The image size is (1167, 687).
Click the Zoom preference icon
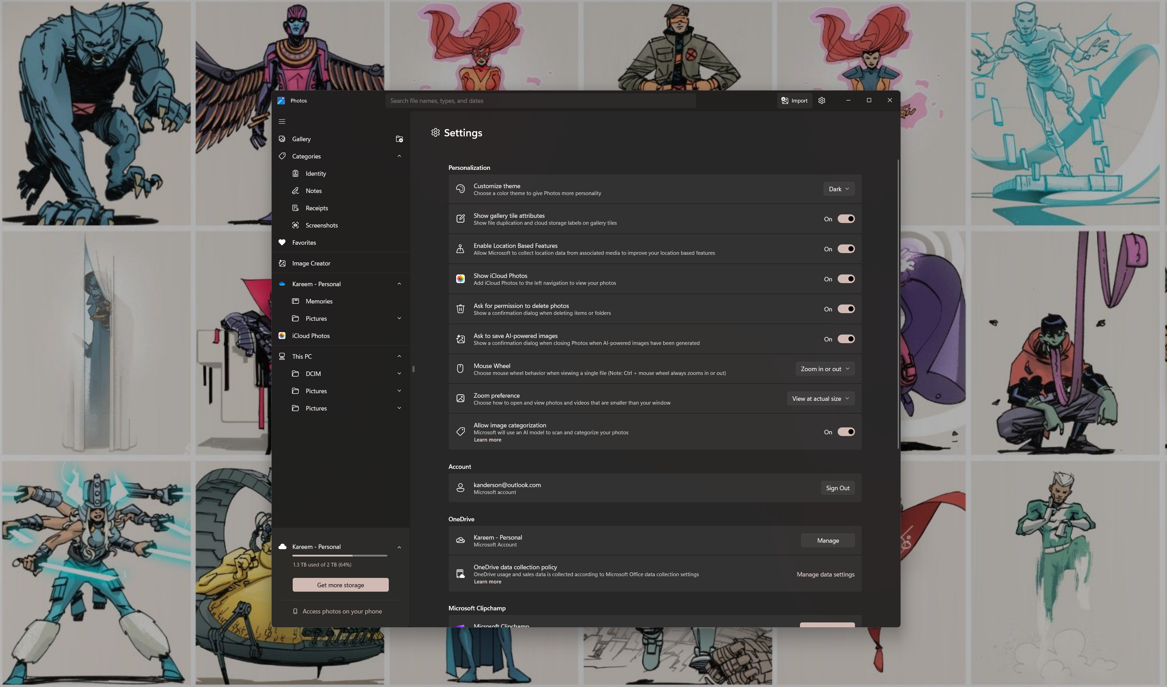tap(460, 399)
